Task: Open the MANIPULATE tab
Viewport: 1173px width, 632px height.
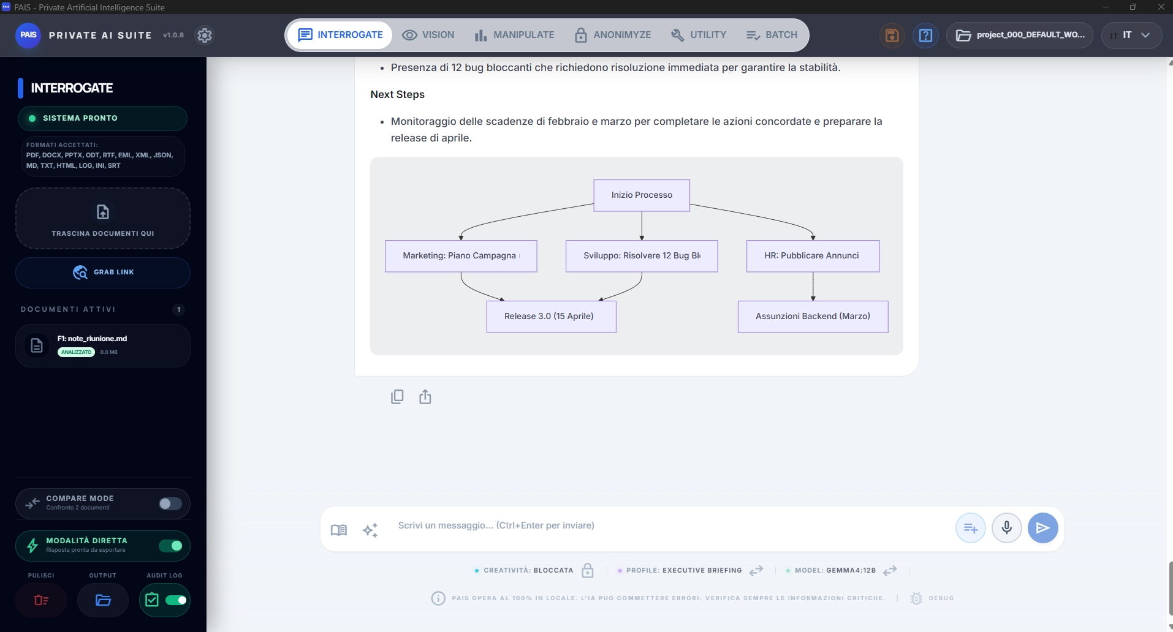Action: [514, 35]
